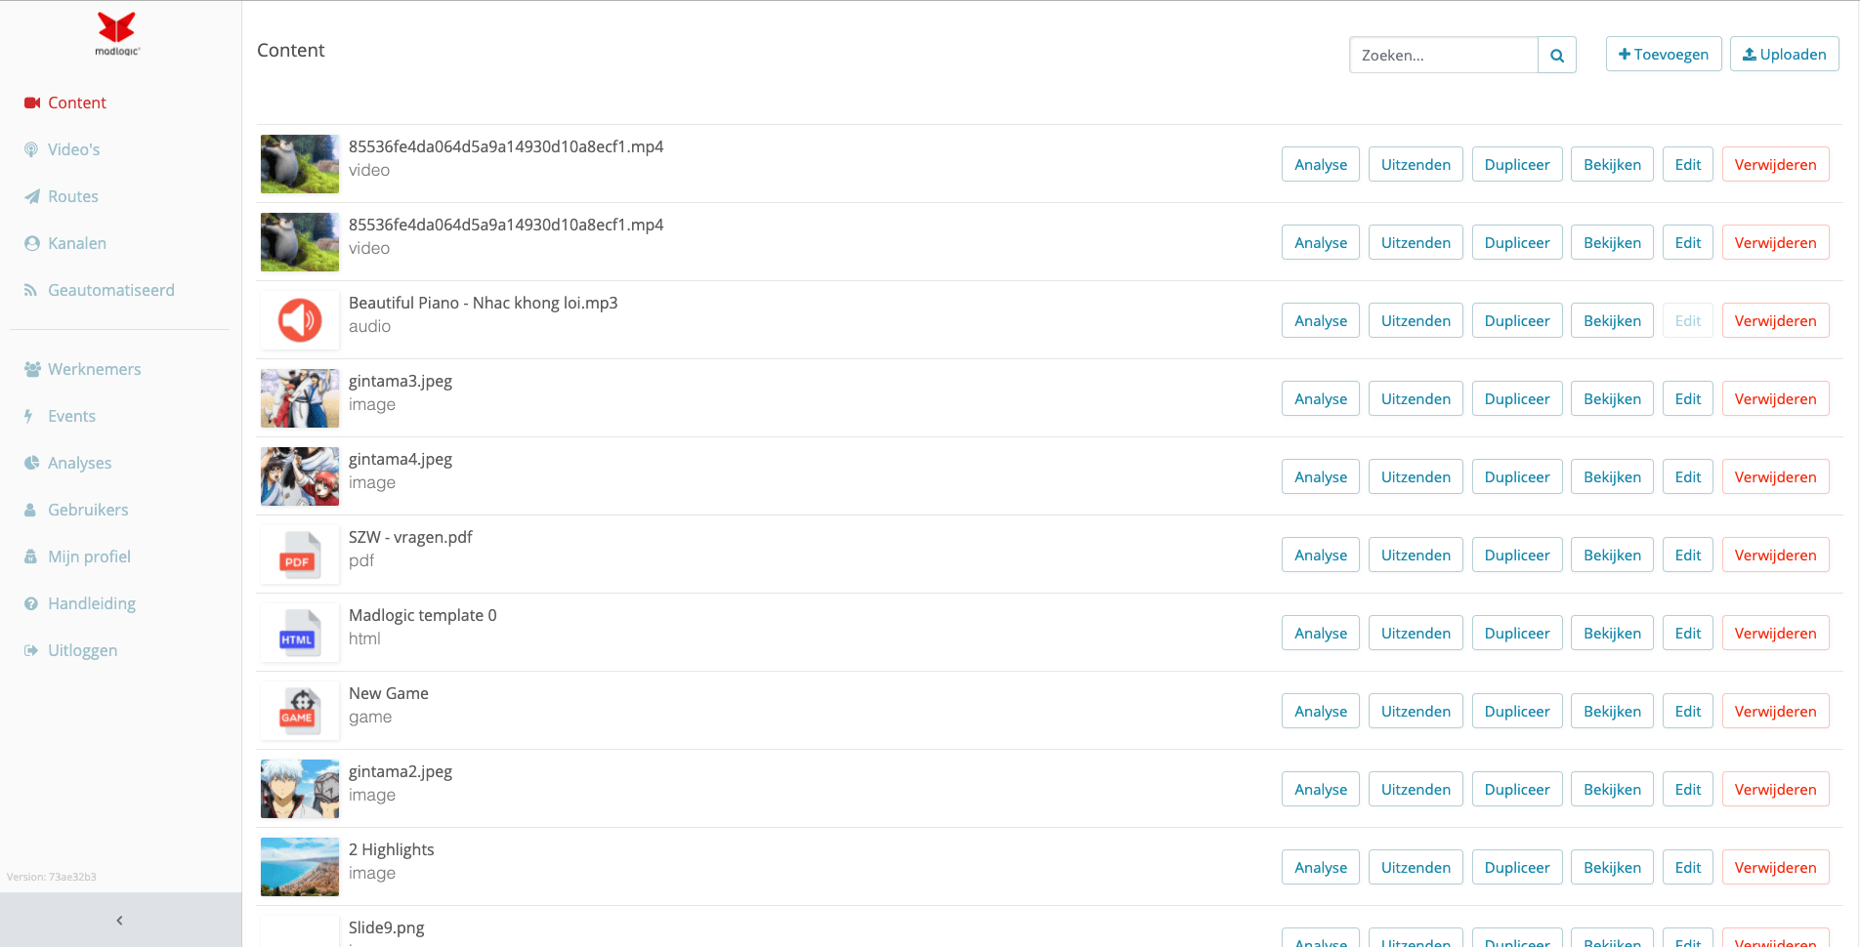Open the Routes section
Image resolution: width=1860 pixels, height=947 pixels.
point(72,196)
